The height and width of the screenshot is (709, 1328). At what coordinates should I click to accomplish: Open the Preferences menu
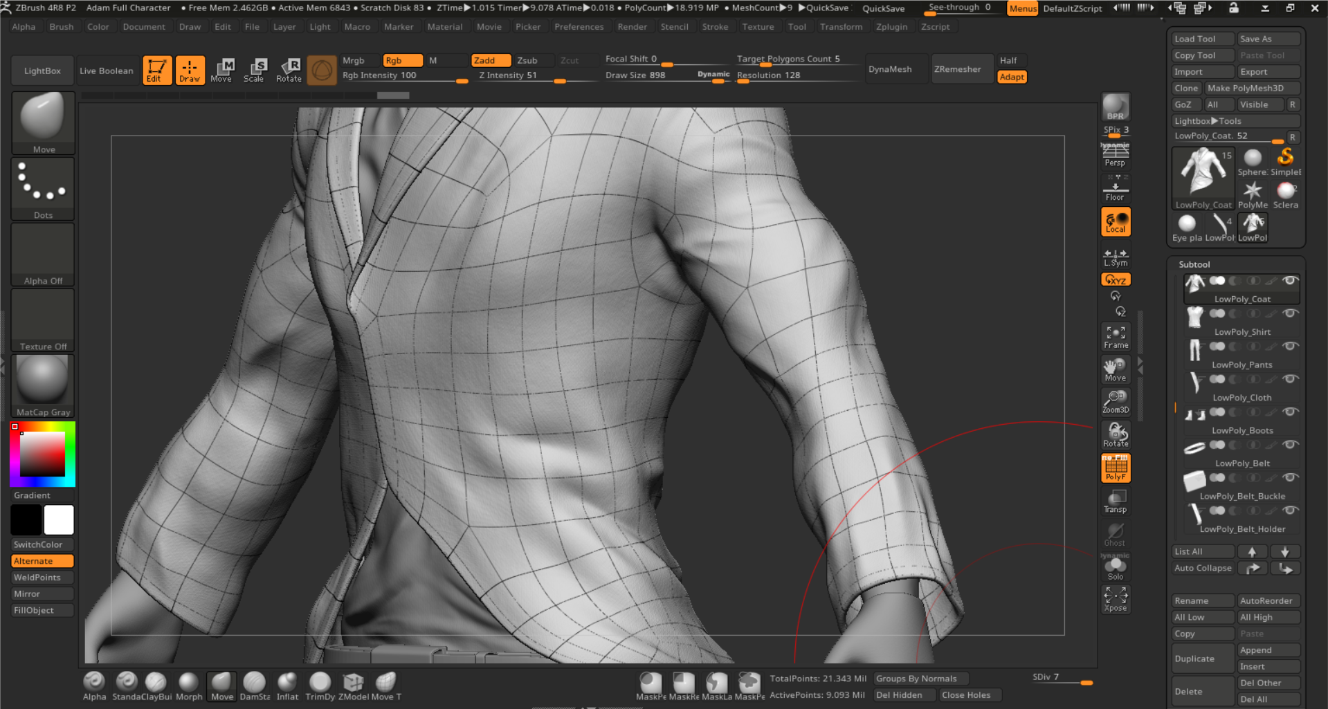[579, 26]
